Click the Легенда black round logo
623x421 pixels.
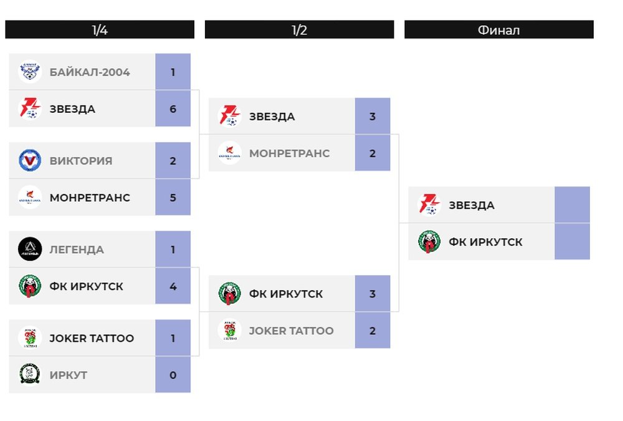[30, 249]
